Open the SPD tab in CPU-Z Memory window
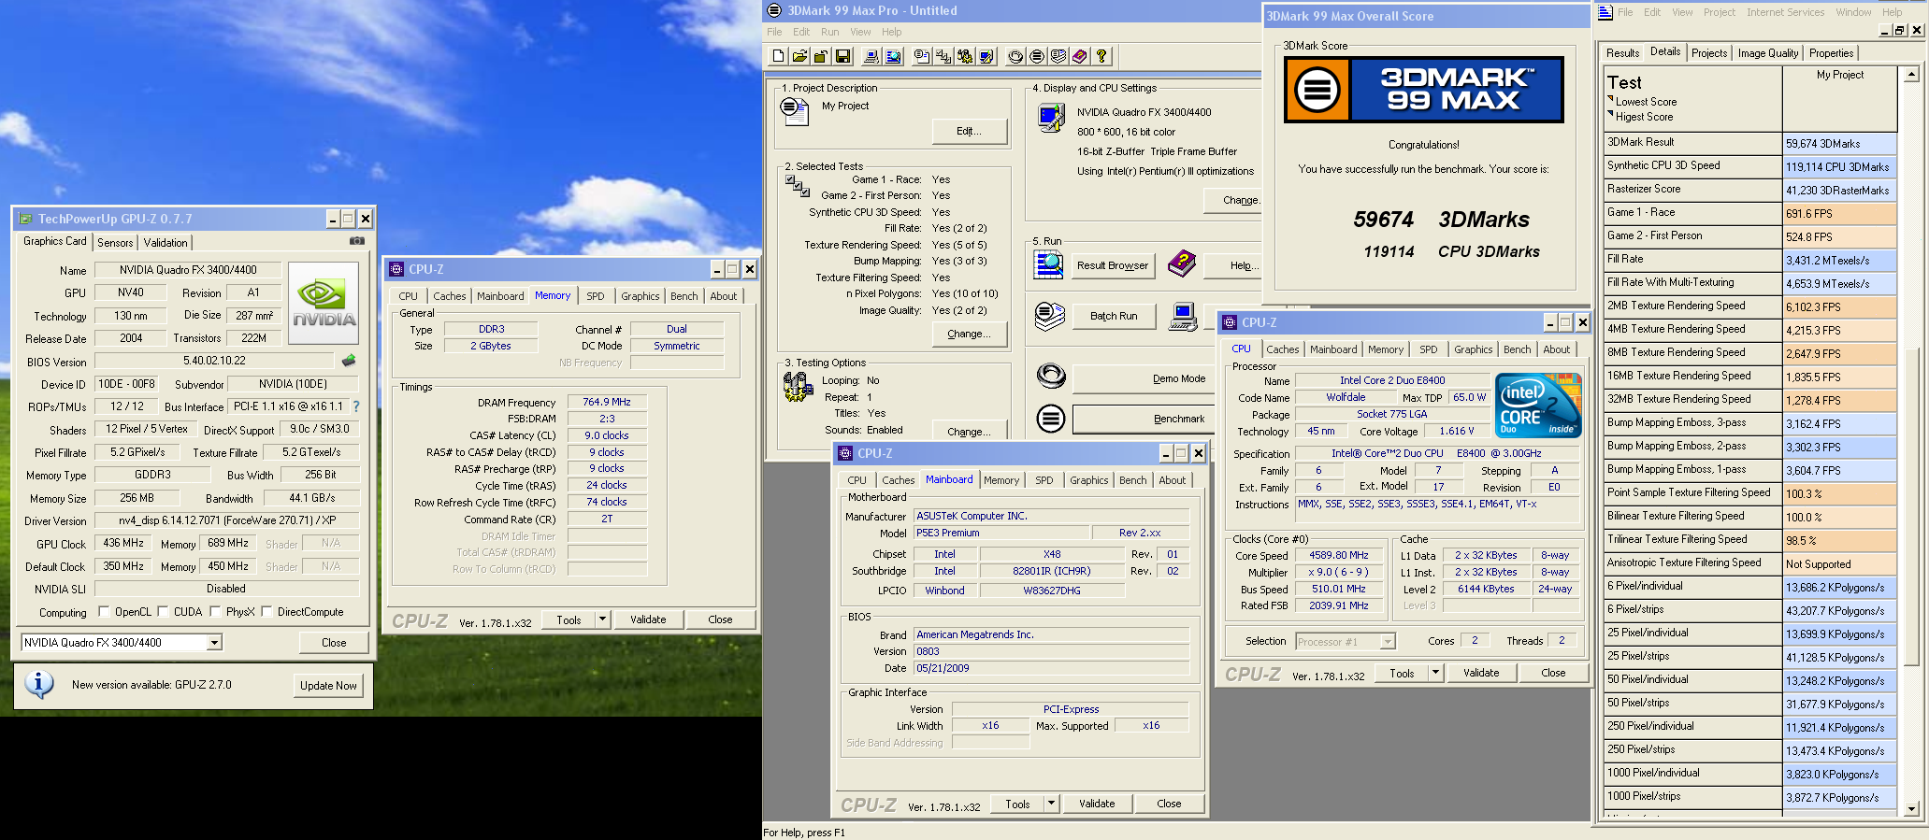The image size is (1929, 840). click(x=596, y=296)
